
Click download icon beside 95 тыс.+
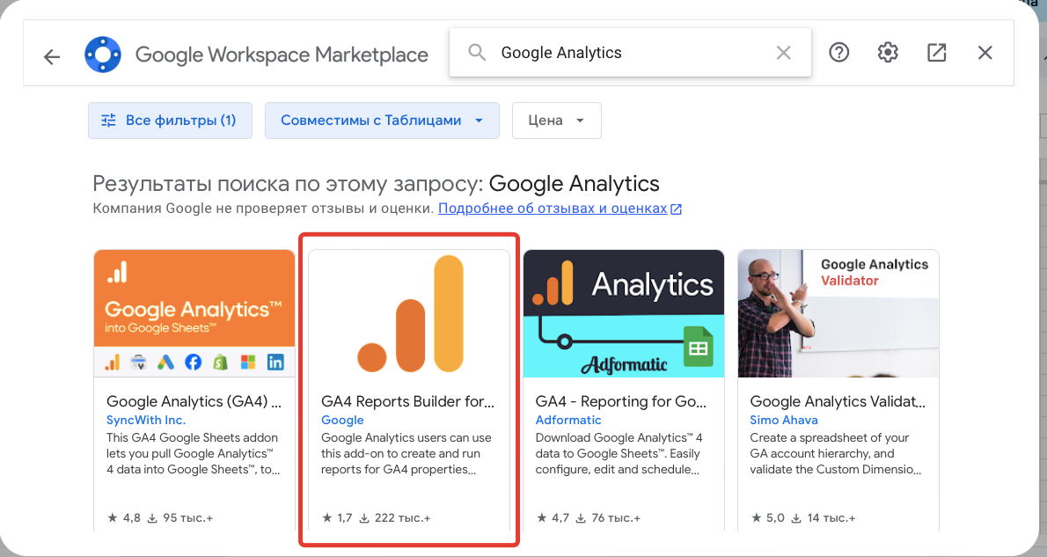[x=152, y=518]
